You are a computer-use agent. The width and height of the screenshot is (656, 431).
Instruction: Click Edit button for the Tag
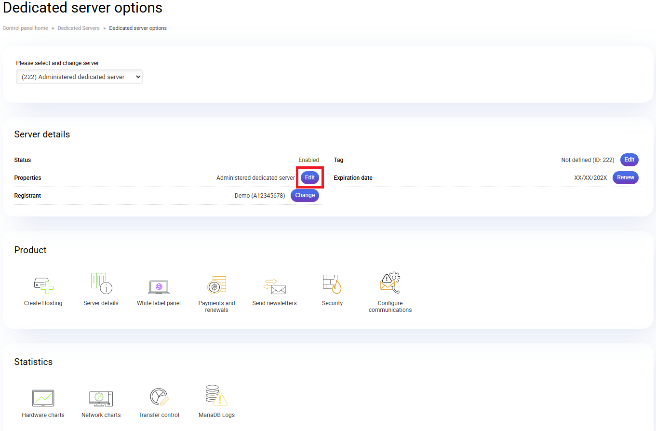[629, 160]
